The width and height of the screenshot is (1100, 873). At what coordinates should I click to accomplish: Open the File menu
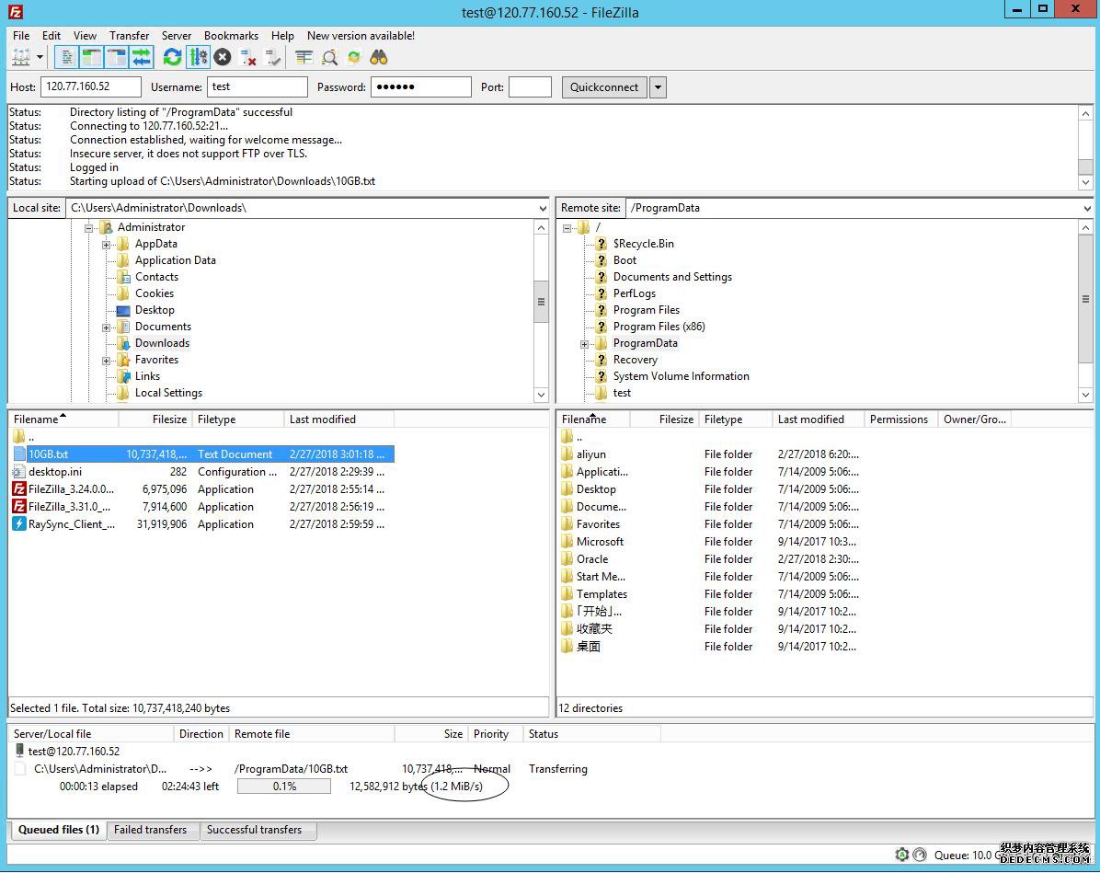click(x=21, y=36)
